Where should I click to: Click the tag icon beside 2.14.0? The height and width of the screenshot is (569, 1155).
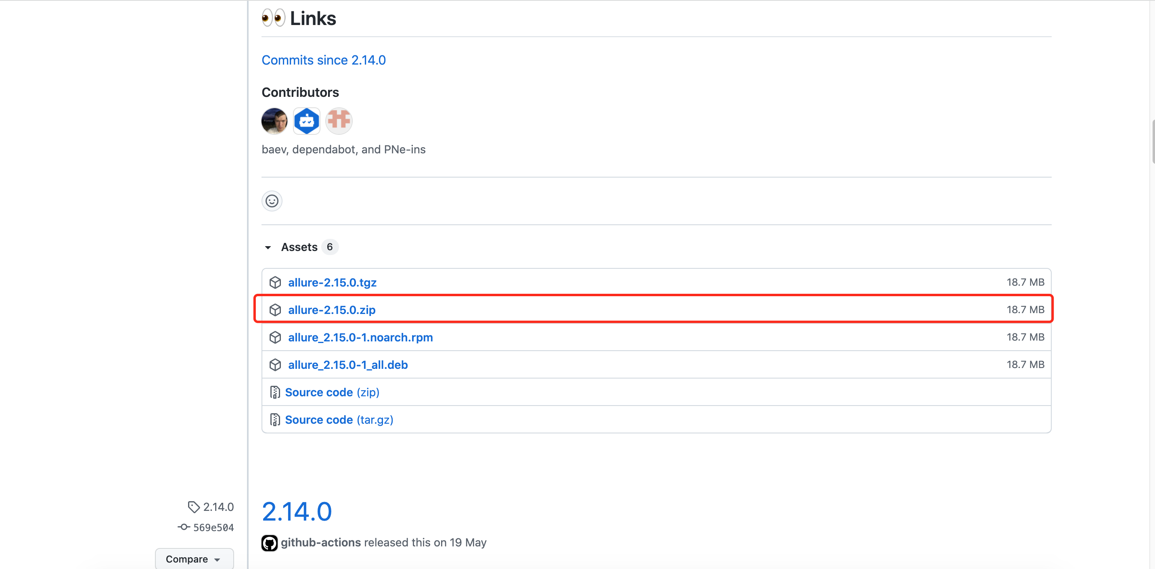[193, 507]
